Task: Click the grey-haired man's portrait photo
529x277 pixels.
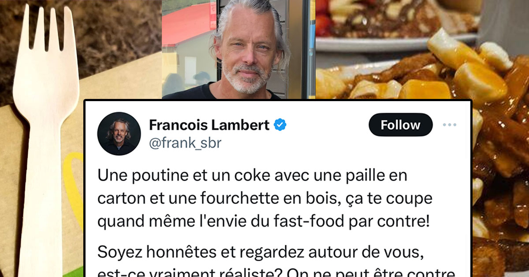Action: [238, 49]
